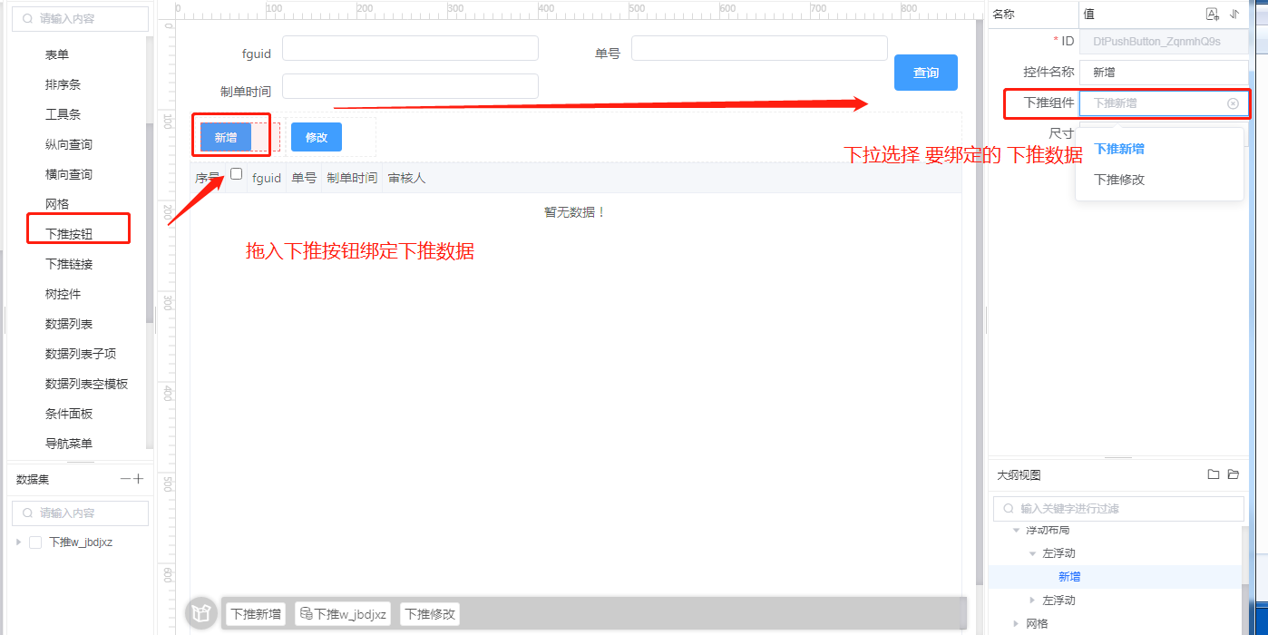Click the plus icon in 数据集 panel
1268x635 pixels.
point(139,479)
